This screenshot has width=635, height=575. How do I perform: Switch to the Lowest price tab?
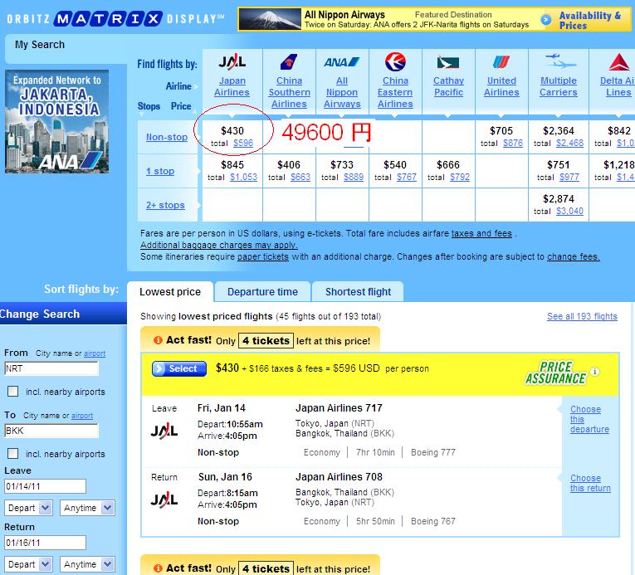click(x=170, y=291)
